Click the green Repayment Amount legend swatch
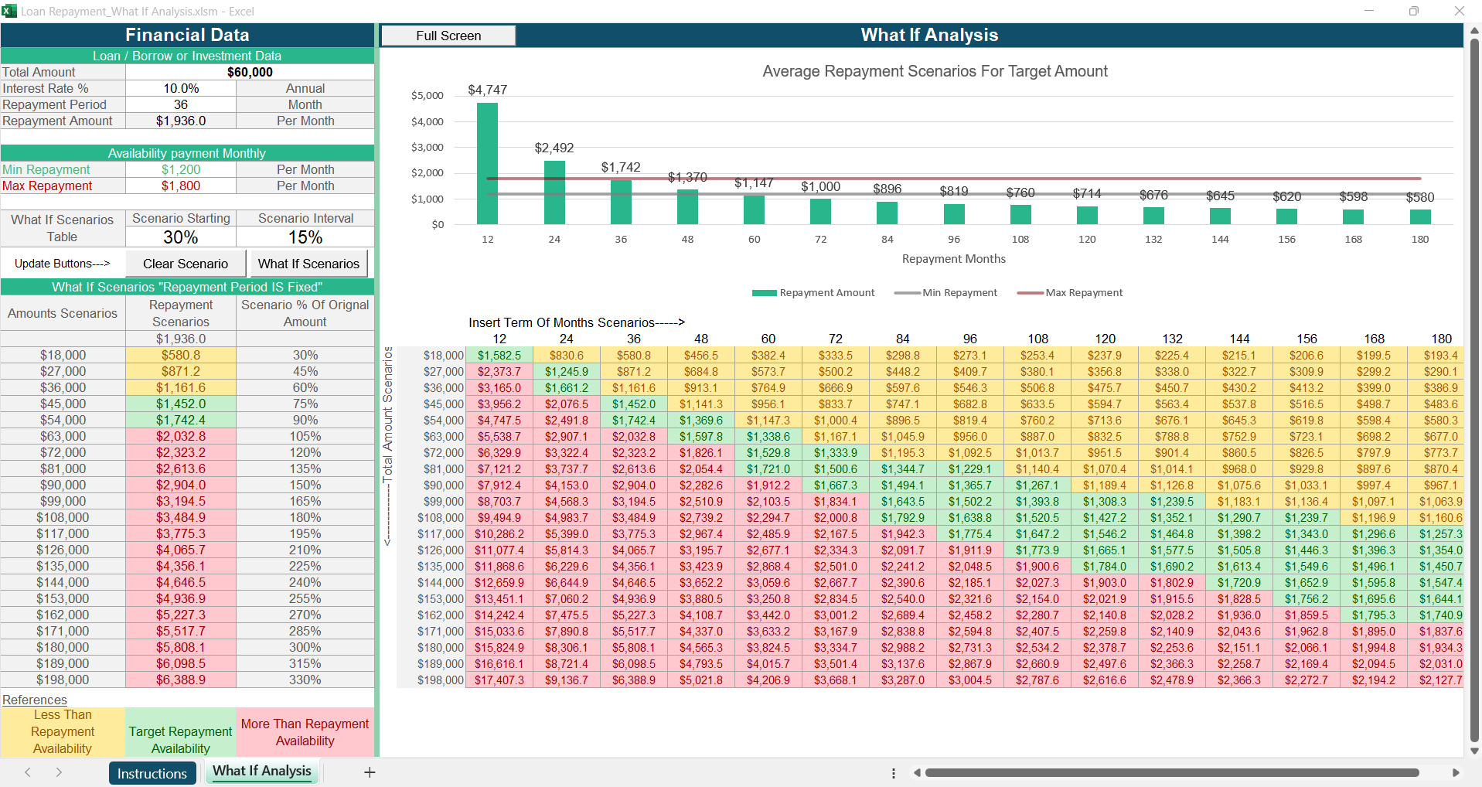Image resolution: width=1482 pixels, height=787 pixels. 764,293
